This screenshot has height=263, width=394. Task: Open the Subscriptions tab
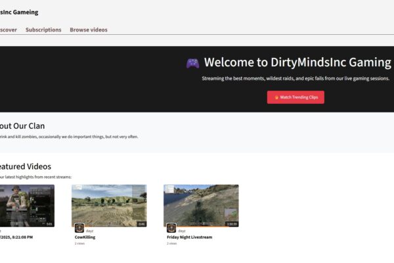click(x=43, y=30)
